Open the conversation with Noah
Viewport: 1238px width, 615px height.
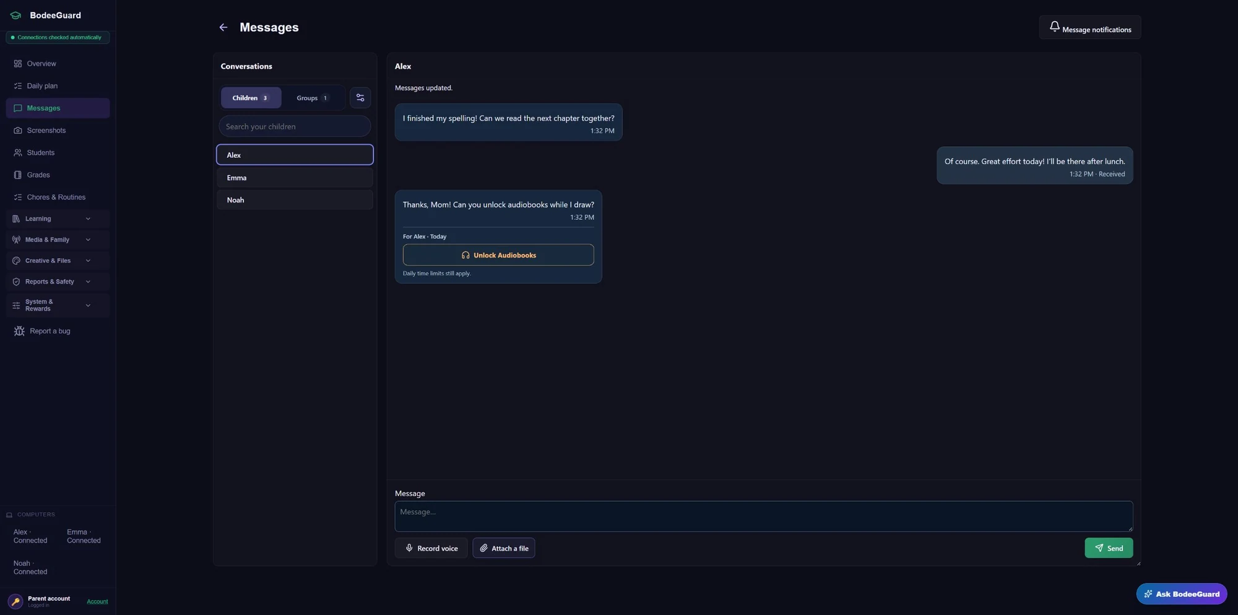point(295,200)
